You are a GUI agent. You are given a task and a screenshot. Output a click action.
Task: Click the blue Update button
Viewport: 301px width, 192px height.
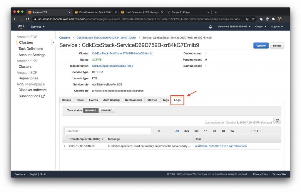261,46
